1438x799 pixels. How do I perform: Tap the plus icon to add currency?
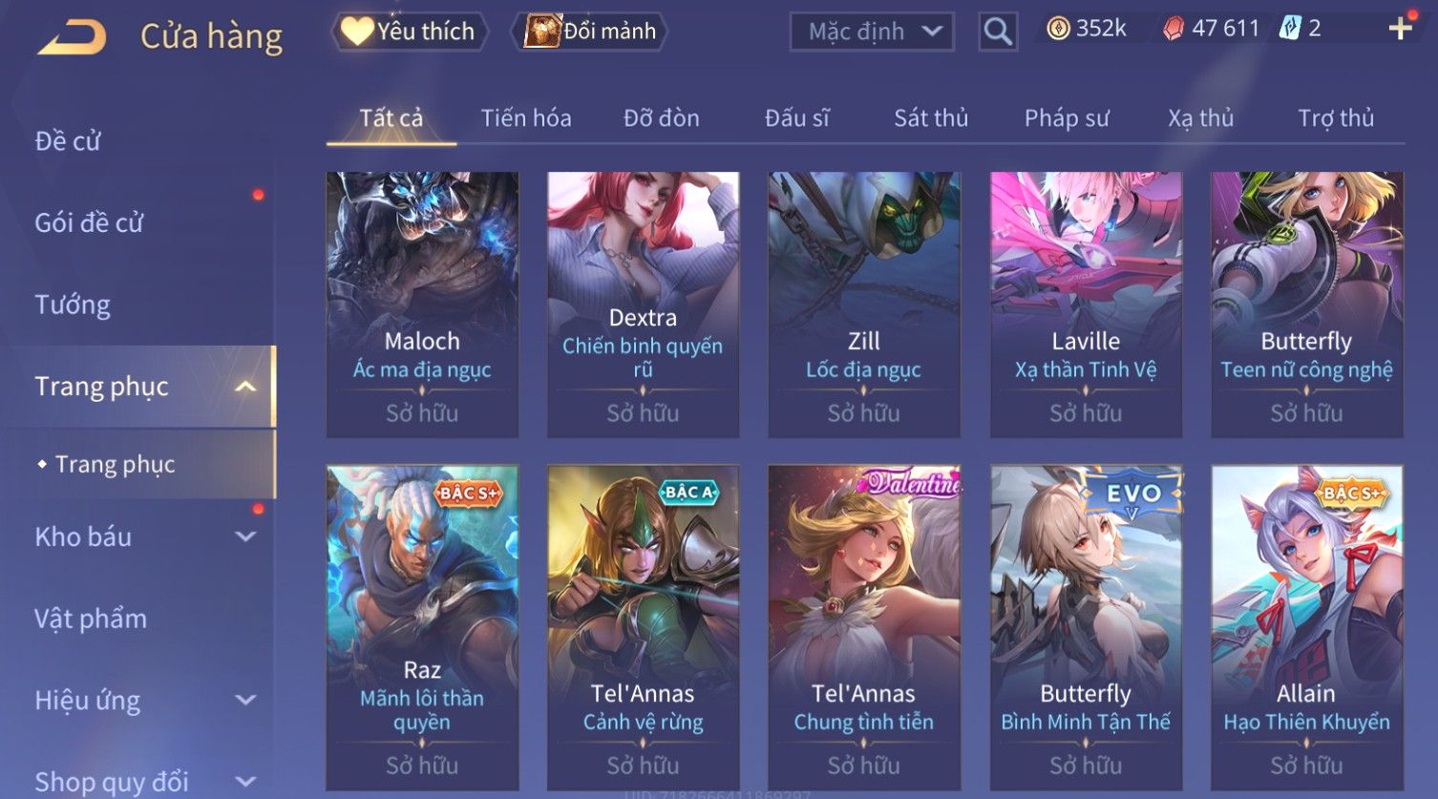pyautogui.click(x=1401, y=29)
